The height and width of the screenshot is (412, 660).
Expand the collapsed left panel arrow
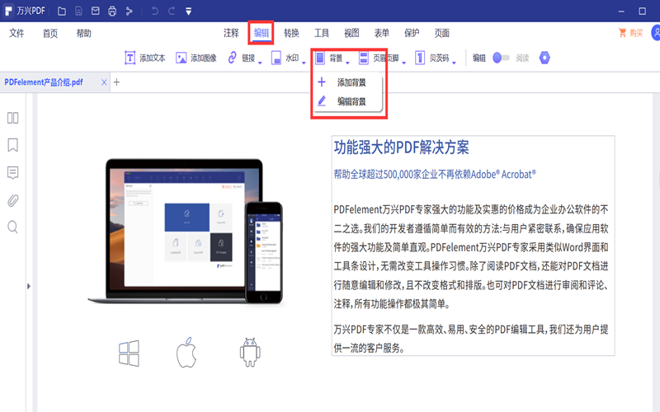[x=29, y=286]
